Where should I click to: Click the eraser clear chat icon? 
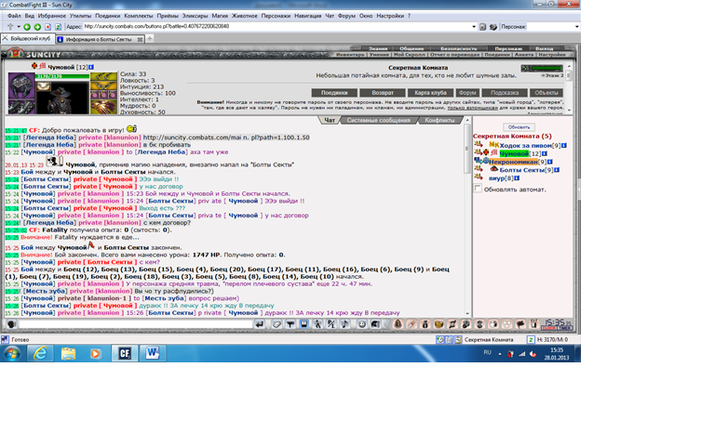point(277,324)
